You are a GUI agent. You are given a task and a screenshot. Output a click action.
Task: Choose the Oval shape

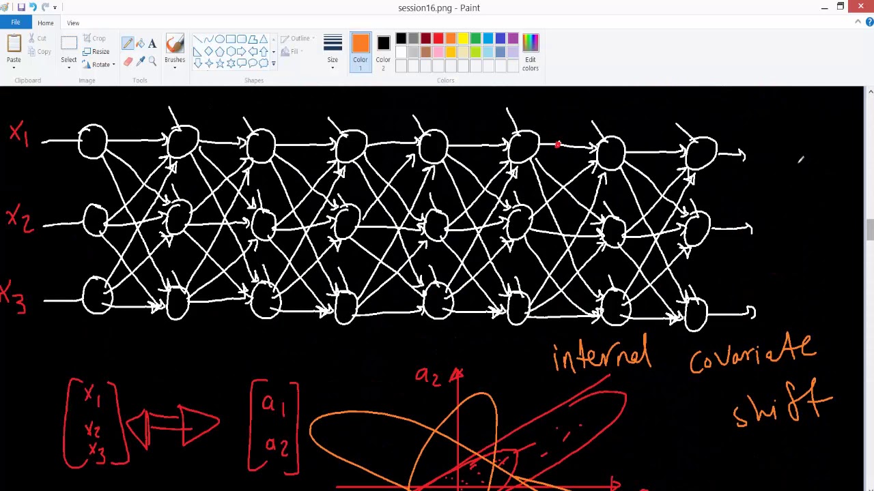[219, 39]
